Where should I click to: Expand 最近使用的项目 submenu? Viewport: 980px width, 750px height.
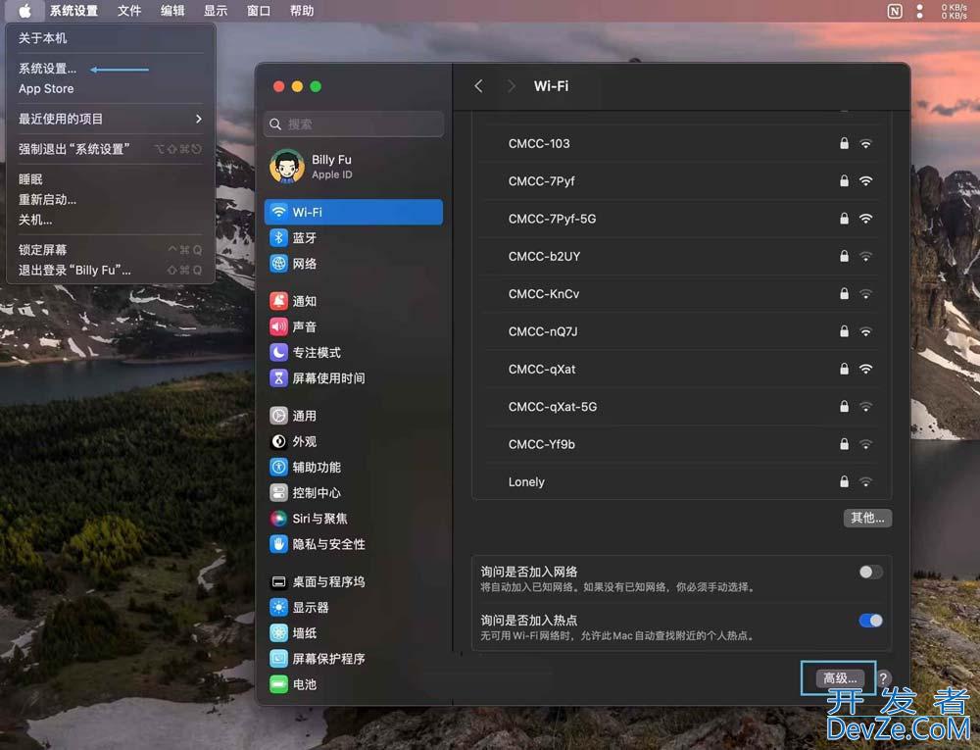pyautogui.click(x=110, y=119)
